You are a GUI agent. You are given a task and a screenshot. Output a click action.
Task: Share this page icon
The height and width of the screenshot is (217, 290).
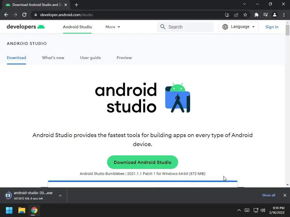pos(236,15)
